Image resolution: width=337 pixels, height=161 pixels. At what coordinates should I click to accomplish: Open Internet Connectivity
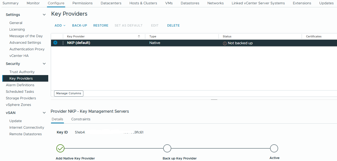pyautogui.click(x=27, y=127)
